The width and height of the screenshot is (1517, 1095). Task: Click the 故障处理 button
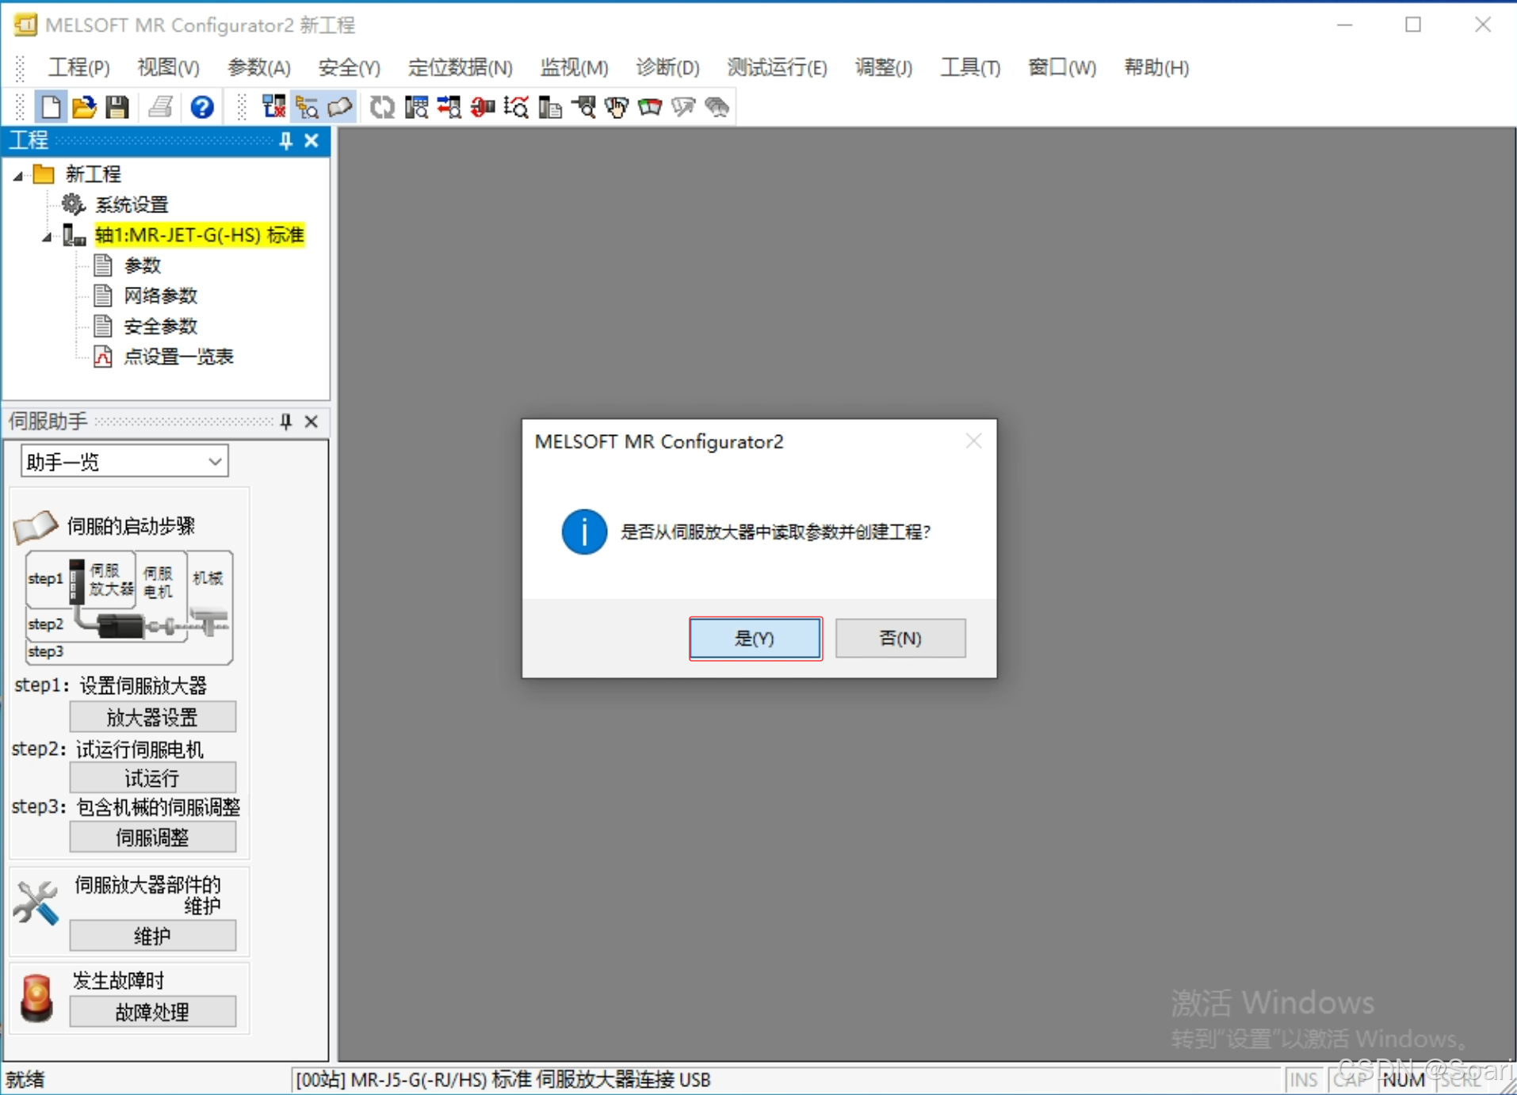[152, 1013]
